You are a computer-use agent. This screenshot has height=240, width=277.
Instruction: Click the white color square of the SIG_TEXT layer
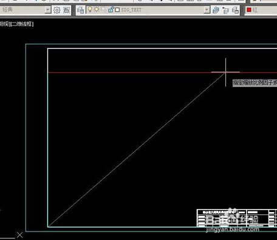pyautogui.click(x=117, y=10)
